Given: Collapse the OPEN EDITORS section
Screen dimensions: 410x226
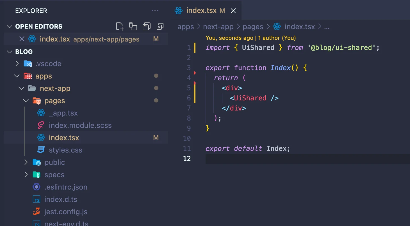Looking at the screenshot, I should coord(9,26).
